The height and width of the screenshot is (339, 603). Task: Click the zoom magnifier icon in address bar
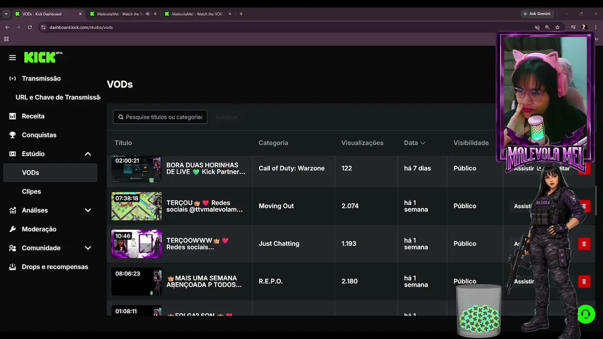[x=547, y=27]
